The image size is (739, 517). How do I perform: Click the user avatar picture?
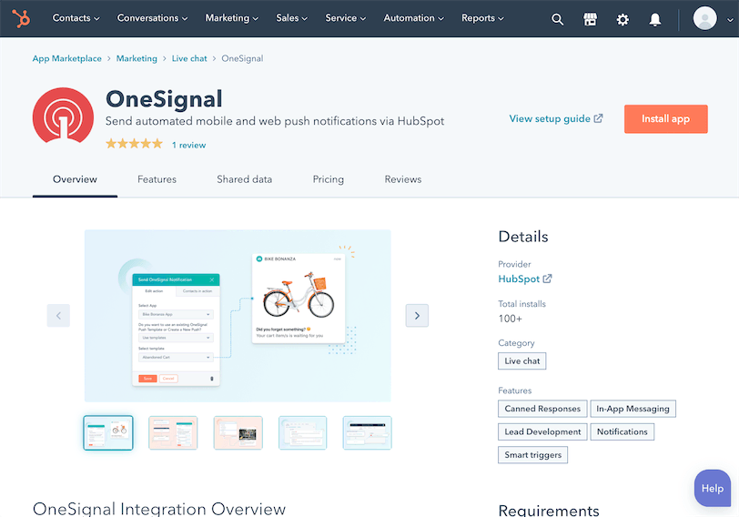704,18
